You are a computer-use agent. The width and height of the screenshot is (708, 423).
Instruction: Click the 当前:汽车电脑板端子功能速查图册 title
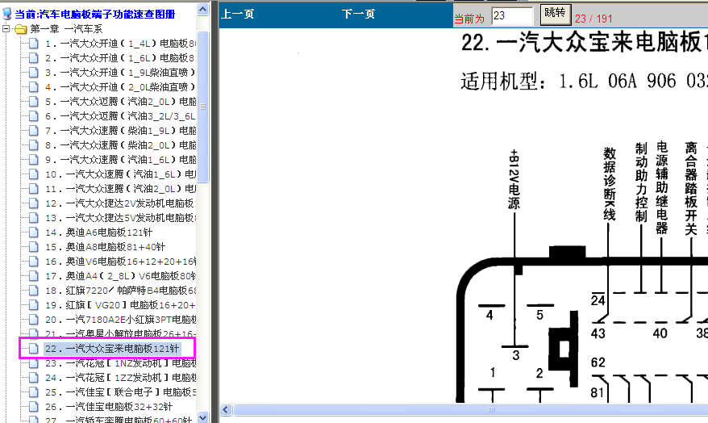click(95, 14)
